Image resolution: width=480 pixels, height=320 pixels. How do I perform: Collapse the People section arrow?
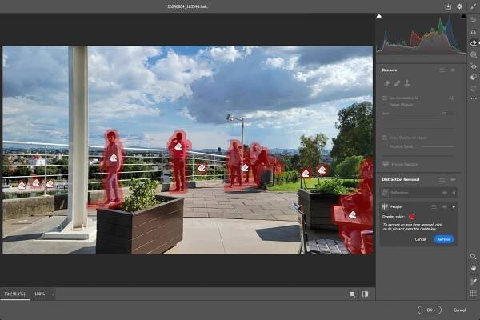point(454,206)
